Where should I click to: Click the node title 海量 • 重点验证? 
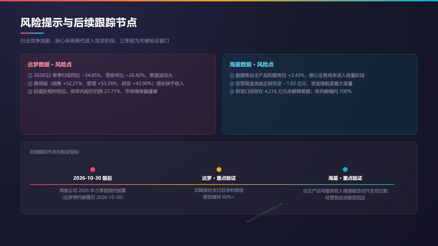345,178
